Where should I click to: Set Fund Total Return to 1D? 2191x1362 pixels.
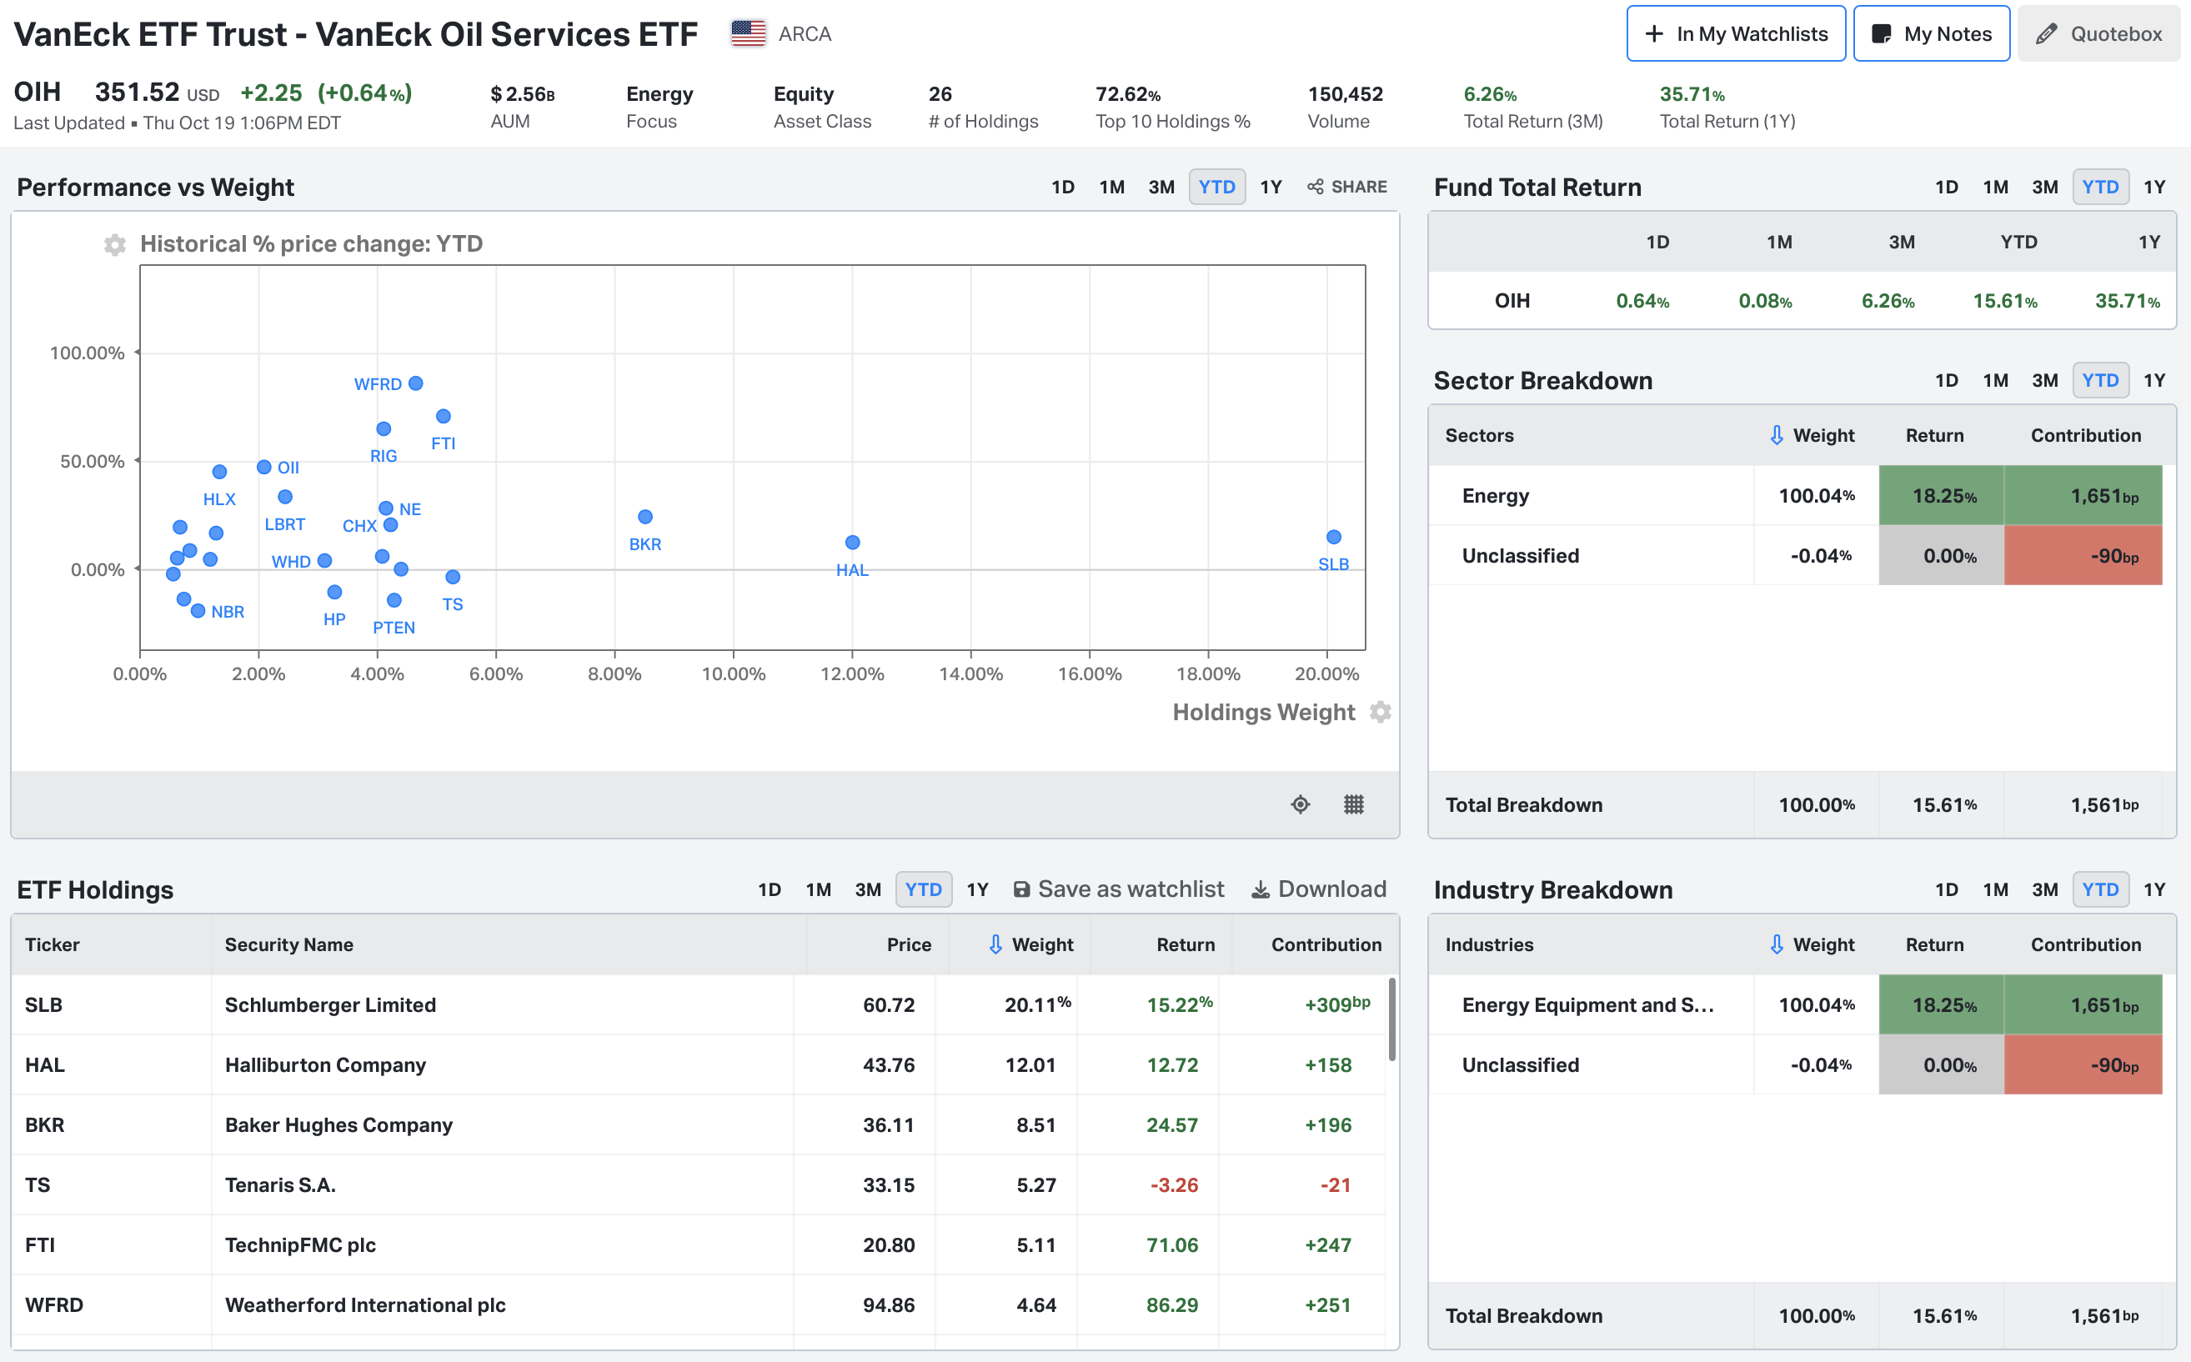(1947, 187)
